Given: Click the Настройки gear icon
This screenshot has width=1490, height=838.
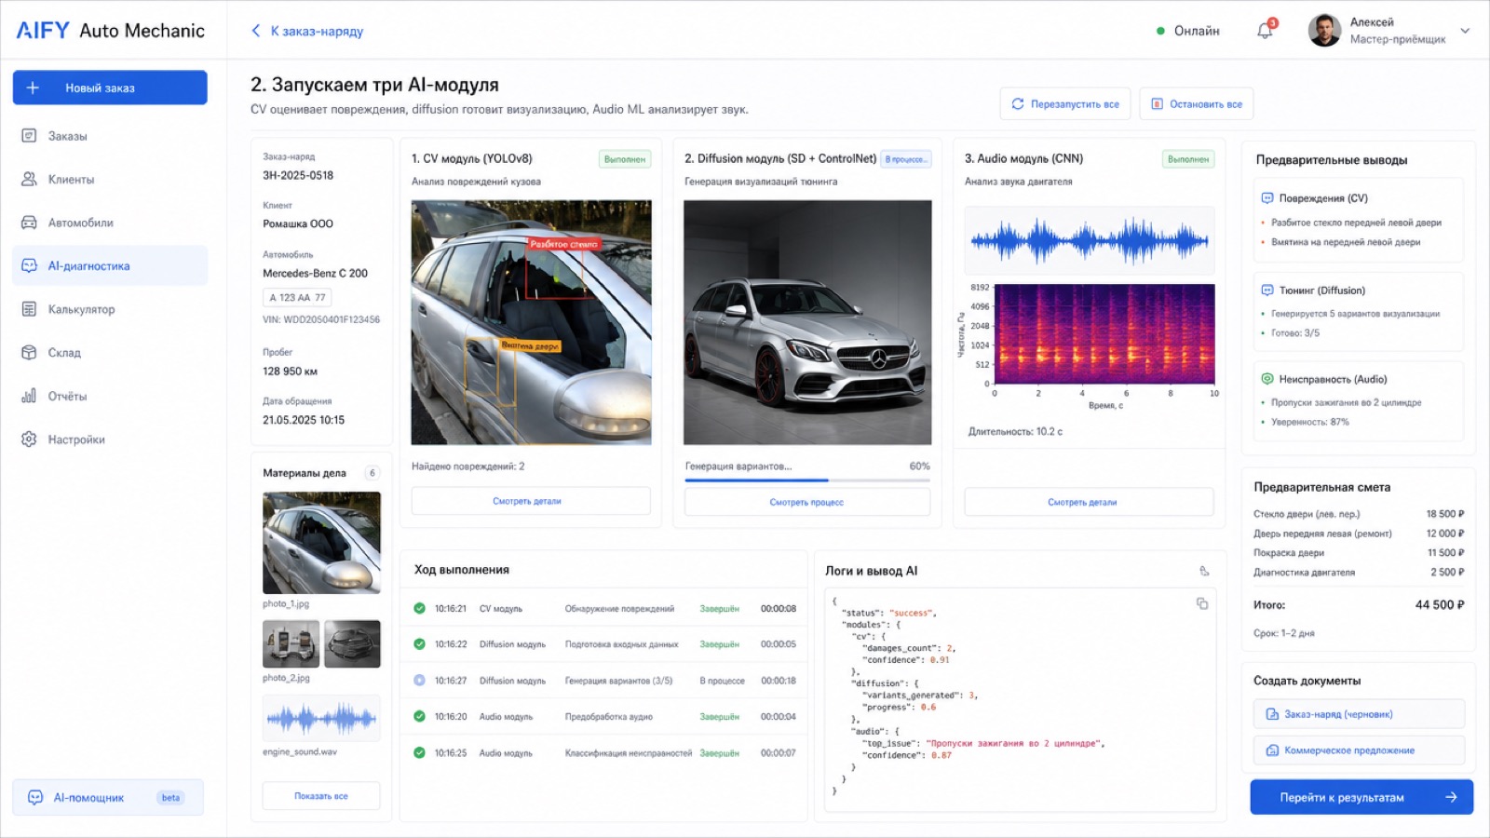Looking at the screenshot, I should tap(29, 439).
